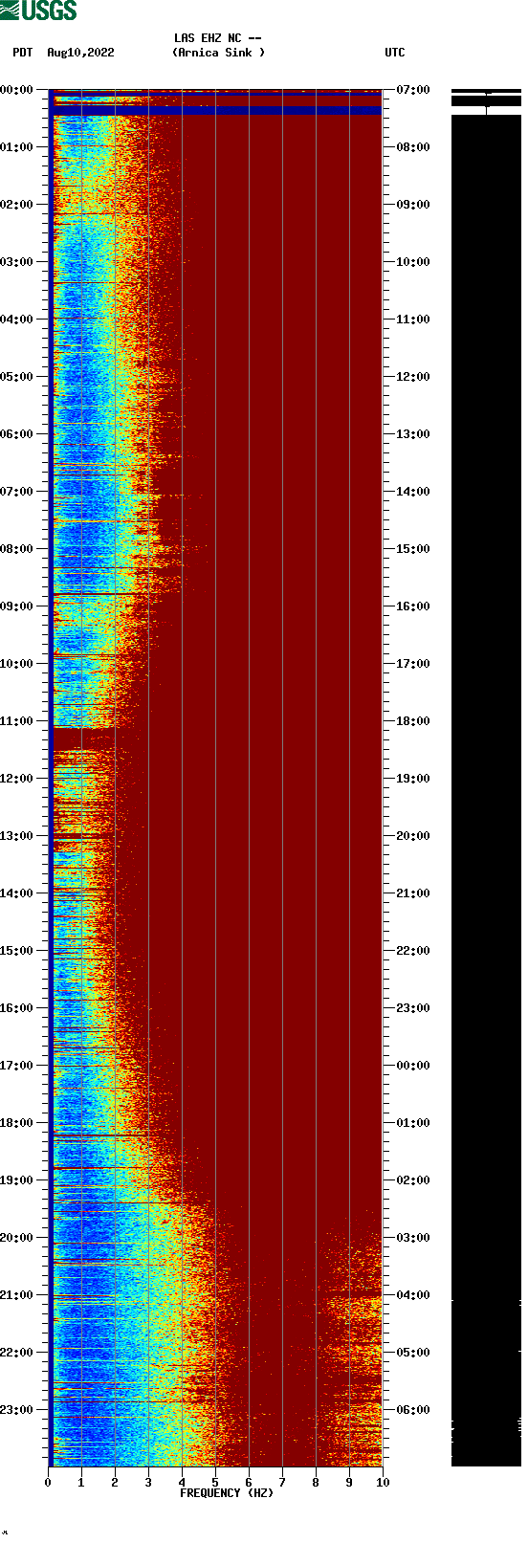Viewport: 528px width, 1543px height.
Task: Click the 08:00 PDT time label
Action: 17,549
